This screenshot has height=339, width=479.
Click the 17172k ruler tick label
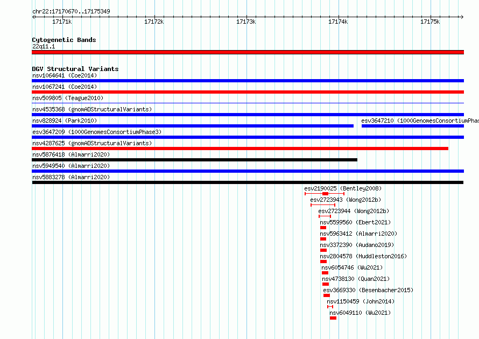tap(154, 22)
